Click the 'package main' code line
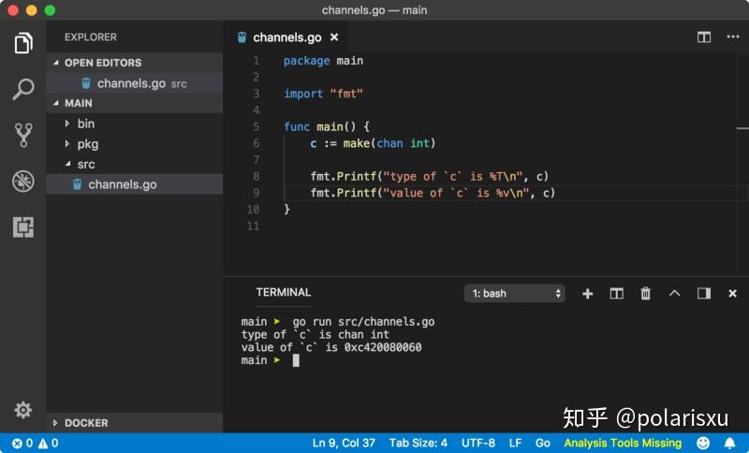The image size is (749, 453). click(323, 61)
